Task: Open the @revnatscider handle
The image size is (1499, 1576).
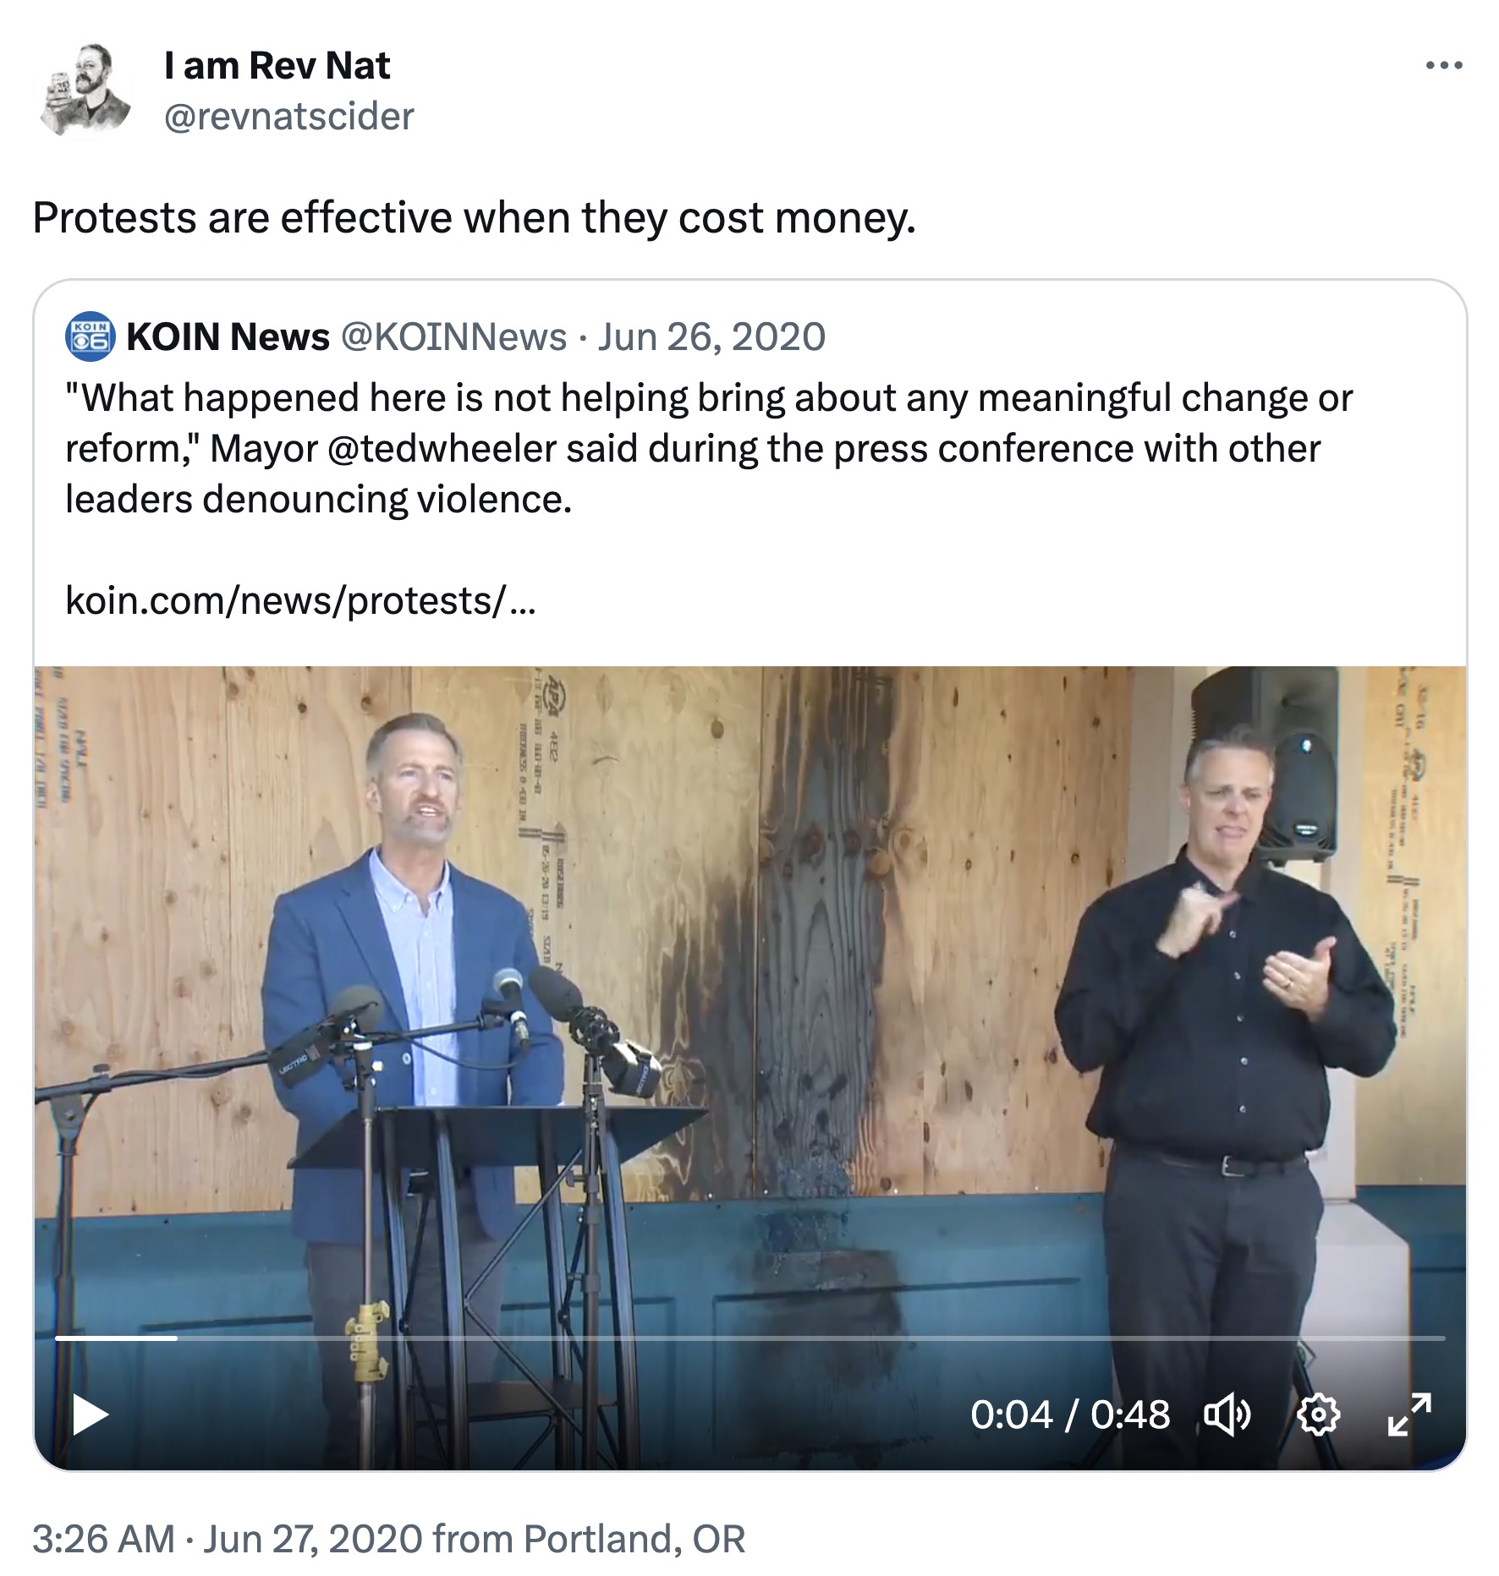Action: coord(289,117)
